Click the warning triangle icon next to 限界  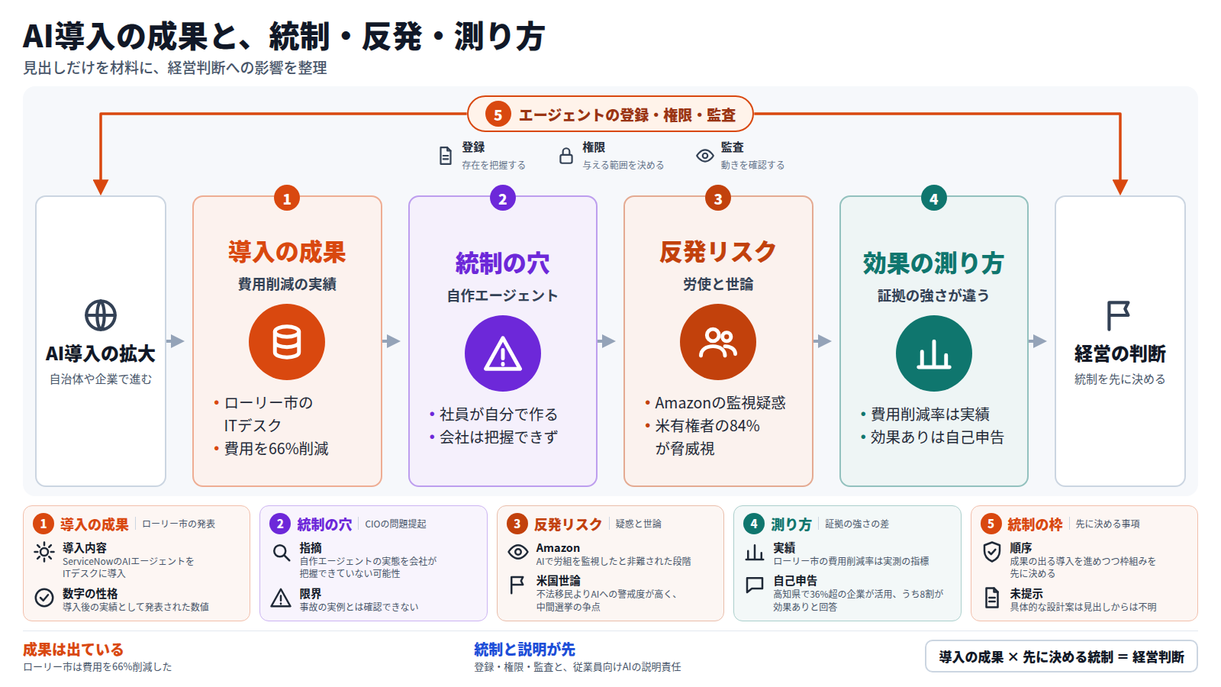(282, 598)
